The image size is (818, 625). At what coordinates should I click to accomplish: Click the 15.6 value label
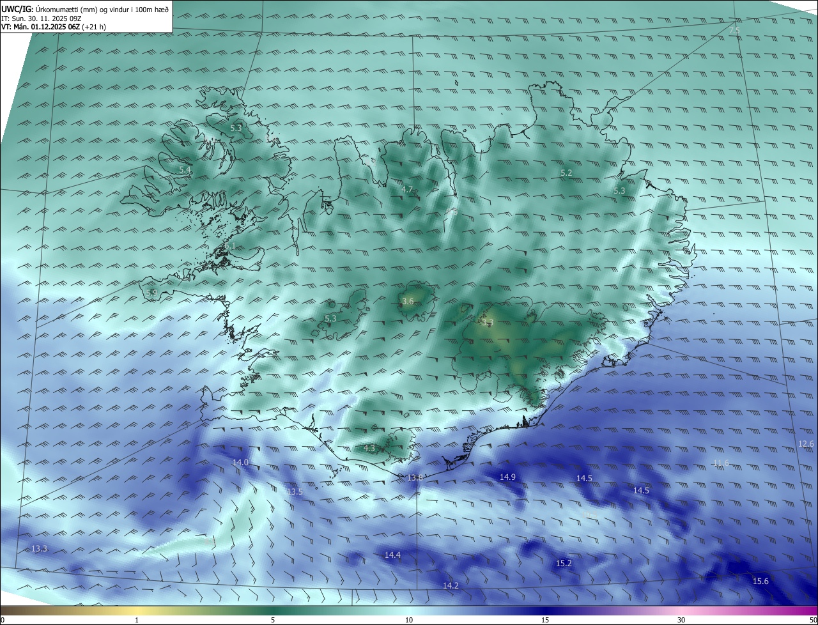tap(760, 582)
